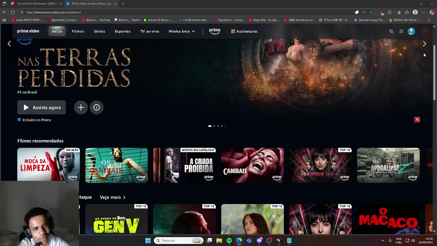Screen dimensions: 437x246
Task: Open TV ao vivo section
Action: [x=150, y=31]
